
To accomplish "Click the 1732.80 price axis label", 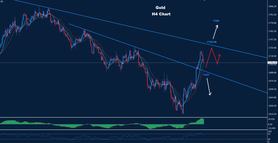I will pos(273,48).
